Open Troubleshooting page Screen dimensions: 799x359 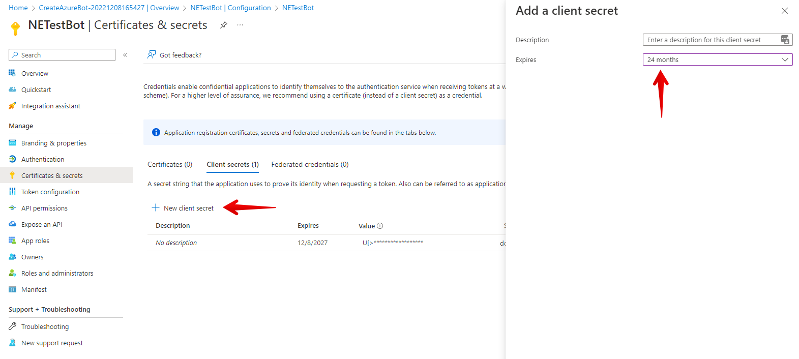(45, 326)
